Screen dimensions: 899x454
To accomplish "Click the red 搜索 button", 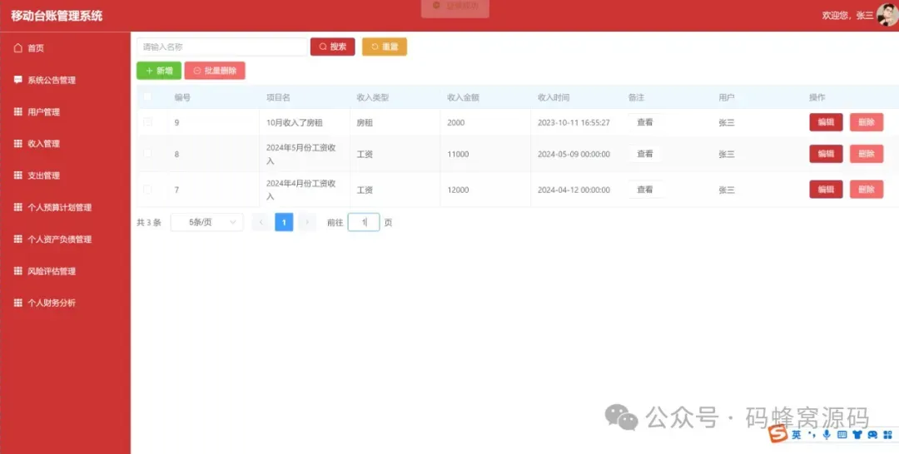I will coord(332,47).
